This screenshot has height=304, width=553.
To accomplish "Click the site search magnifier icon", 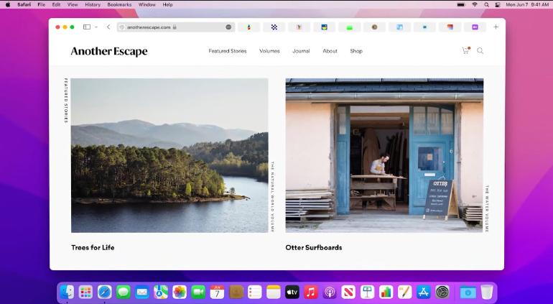I will (x=480, y=51).
